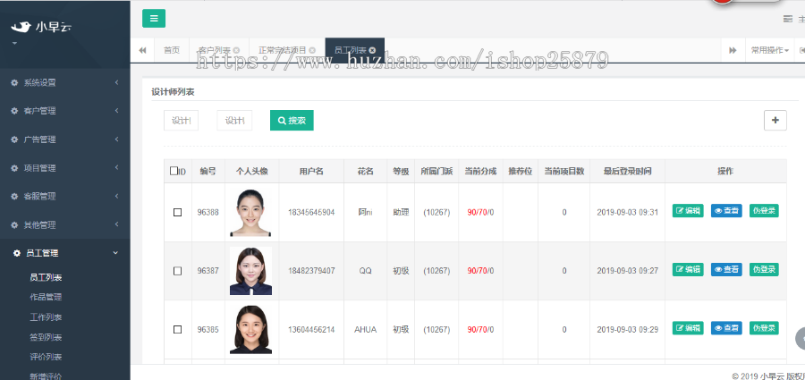This screenshot has width=805, height=380.
Task: Click 查看 for employee 阿ni
Action: (x=726, y=210)
